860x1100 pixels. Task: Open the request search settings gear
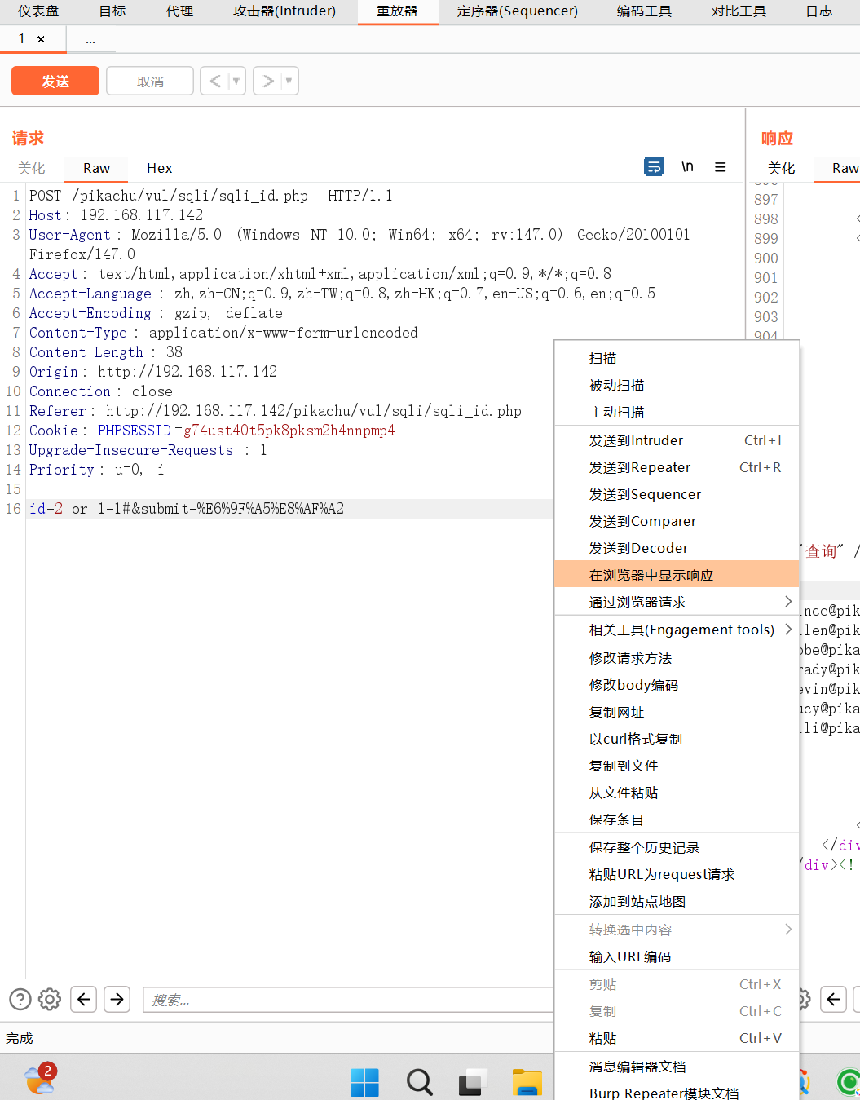tap(50, 999)
